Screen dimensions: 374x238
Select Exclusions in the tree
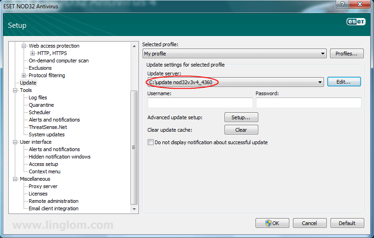[x=40, y=68]
